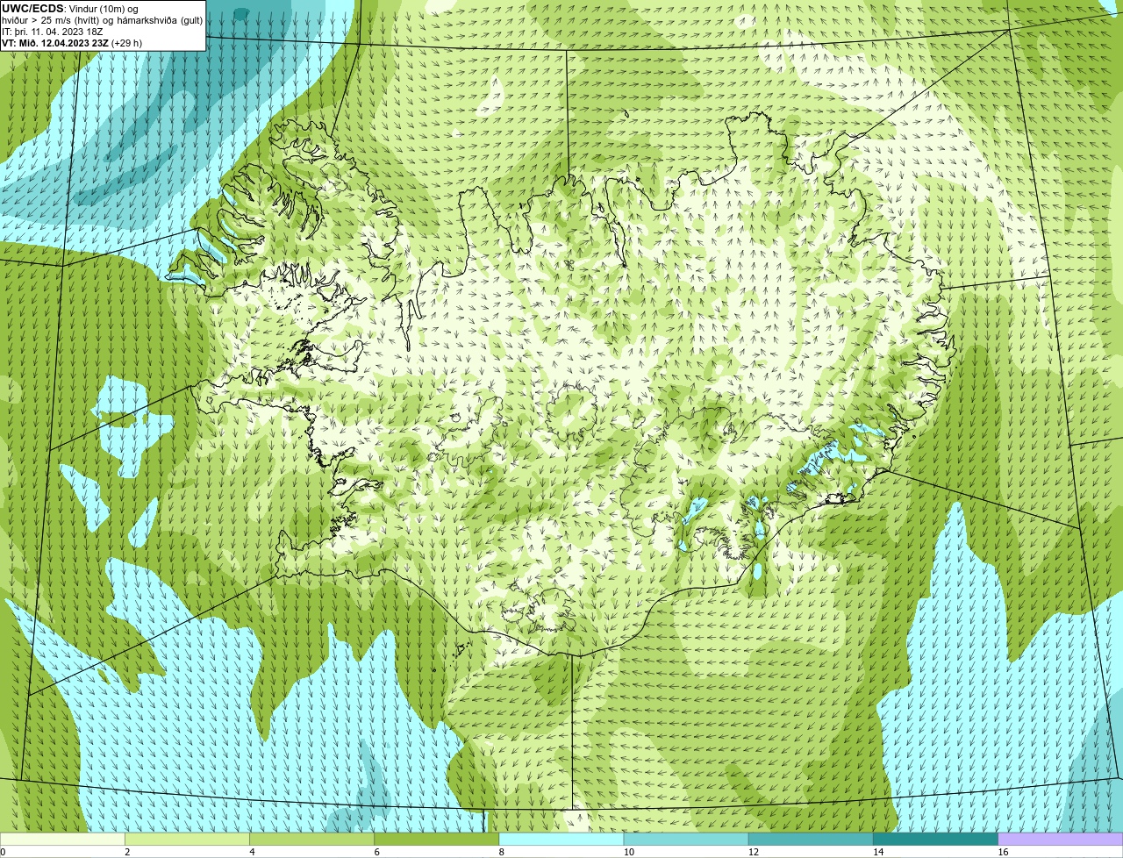Choose the dark teal swatch between 14 and 16
1123x858 pixels.
(935, 840)
